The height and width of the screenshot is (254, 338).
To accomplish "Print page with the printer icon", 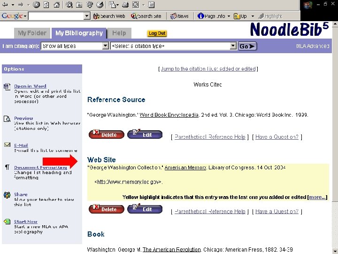I will pos(125,4).
